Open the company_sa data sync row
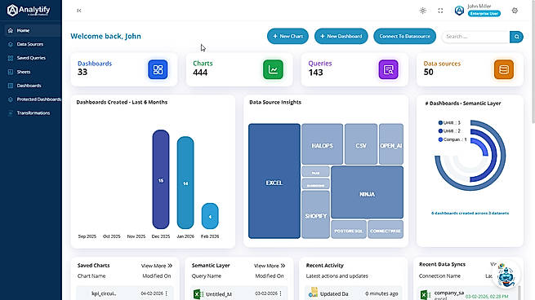 tap(467, 294)
